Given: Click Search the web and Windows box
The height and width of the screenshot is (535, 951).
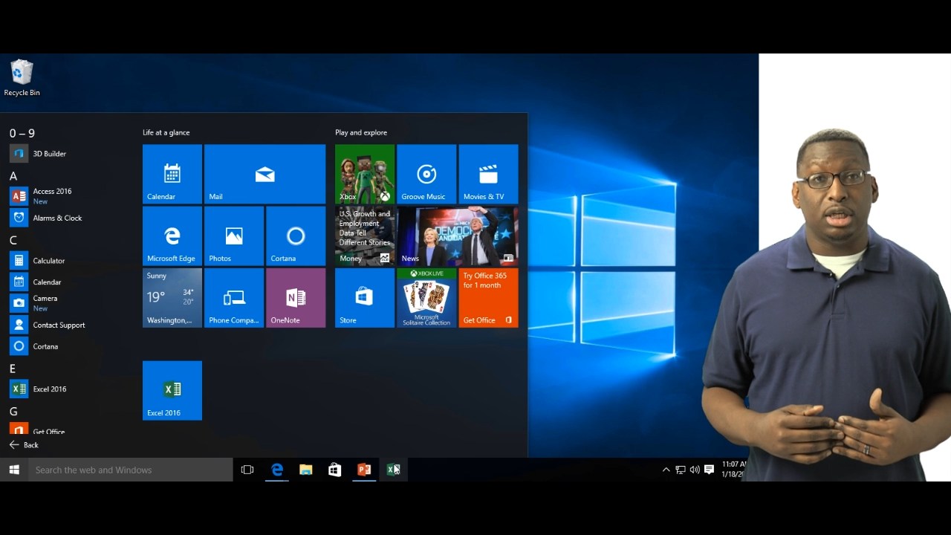Looking at the screenshot, I should point(131,470).
